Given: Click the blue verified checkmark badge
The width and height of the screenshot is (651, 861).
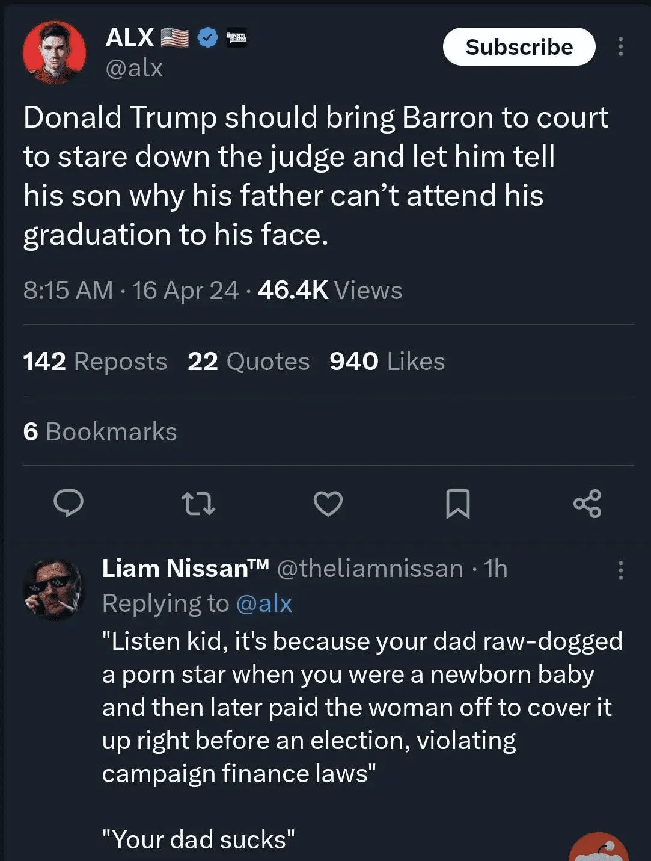Looking at the screenshot, I should (x=208, y=38).
